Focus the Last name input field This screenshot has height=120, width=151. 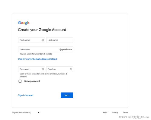[59, 40]
